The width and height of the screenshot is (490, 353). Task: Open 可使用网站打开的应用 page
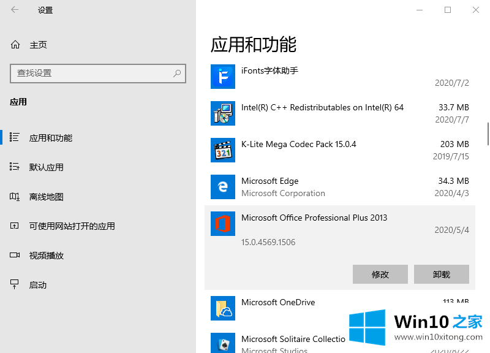[x=72, y=226]
